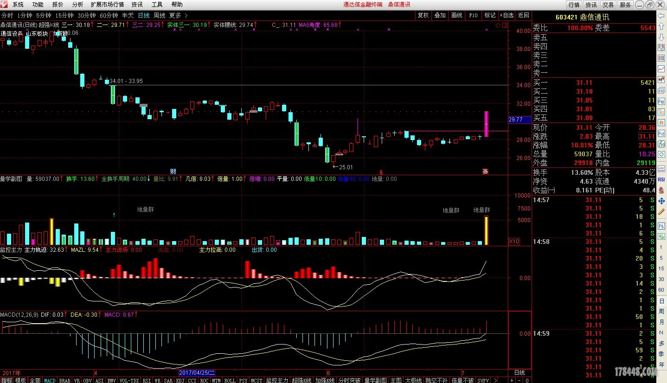Switch to the 监控主力 indicator tab
The height and width of the screenshot is (383, 667).
click(277, 380)
